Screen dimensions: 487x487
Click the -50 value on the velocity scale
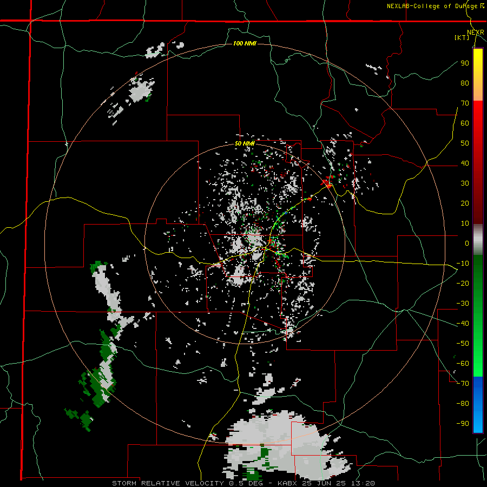click(x=463, y=344)
